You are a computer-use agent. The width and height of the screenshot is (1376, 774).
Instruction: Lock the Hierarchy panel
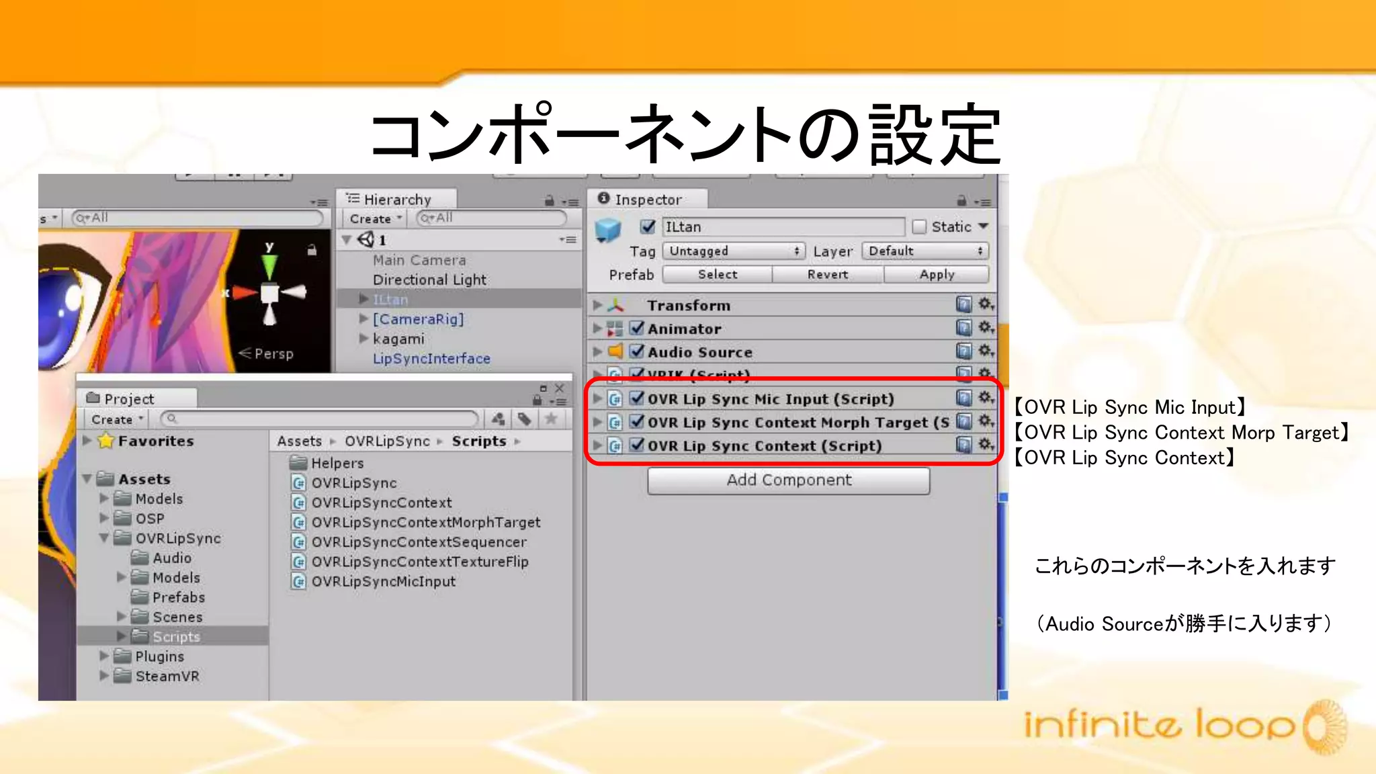[550, 200]
